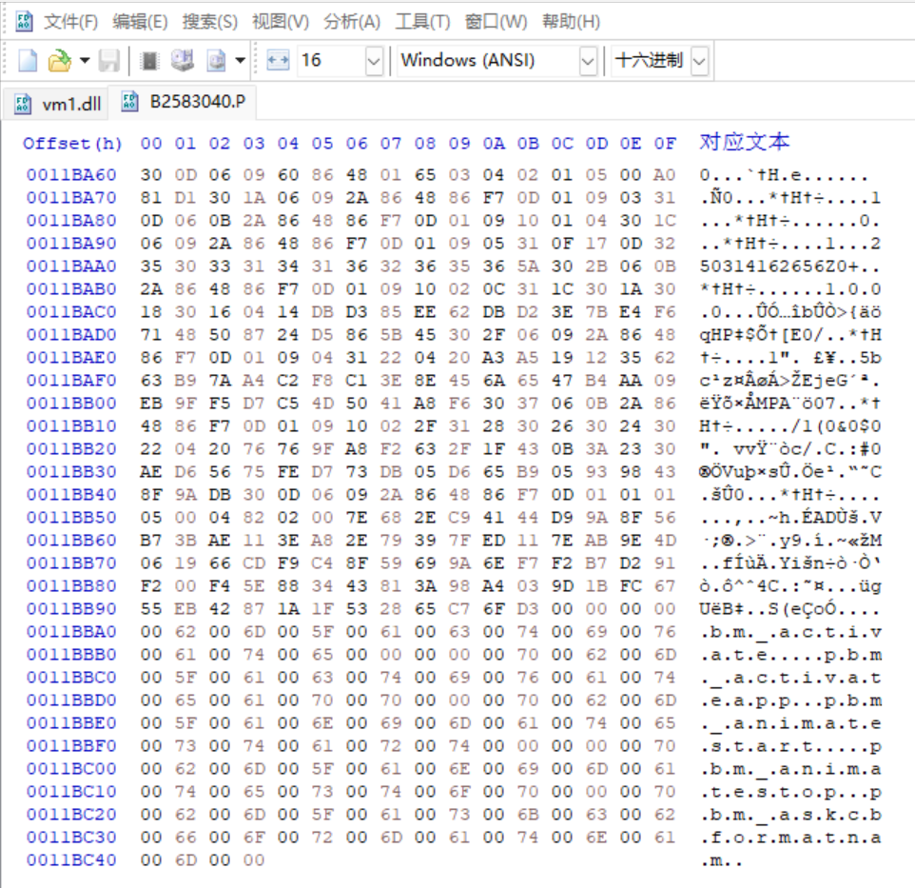
Task: Click the Offset(h) column header
Action: [x=72, y=144]
